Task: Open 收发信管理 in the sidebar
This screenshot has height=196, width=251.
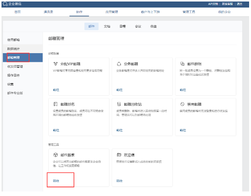Action: (x=15, y=66)
